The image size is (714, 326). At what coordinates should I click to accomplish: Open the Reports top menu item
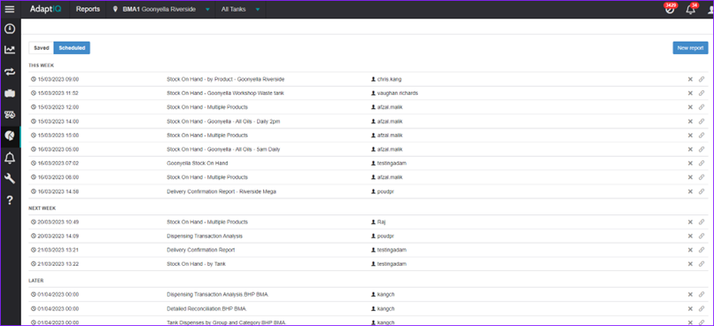pyautogui.click(x=88, y=9)
